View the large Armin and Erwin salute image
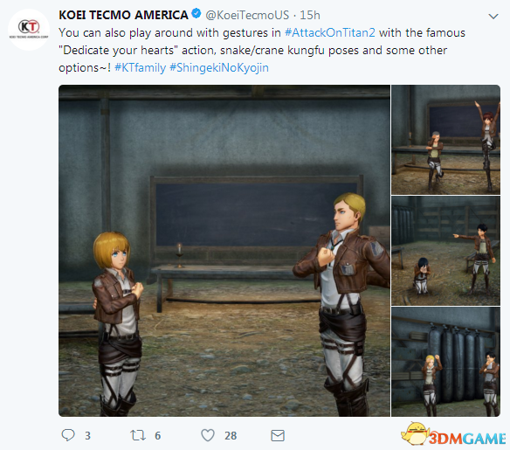 click(x=224, y=251)
